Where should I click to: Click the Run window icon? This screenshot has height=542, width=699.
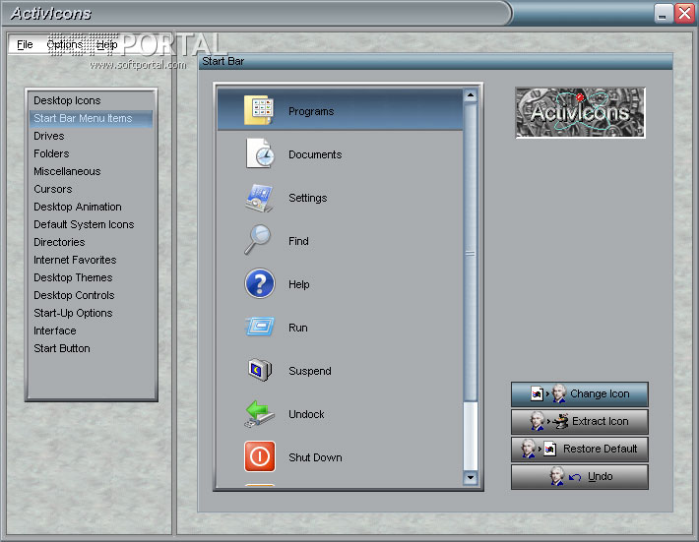[x=260, y=327]
